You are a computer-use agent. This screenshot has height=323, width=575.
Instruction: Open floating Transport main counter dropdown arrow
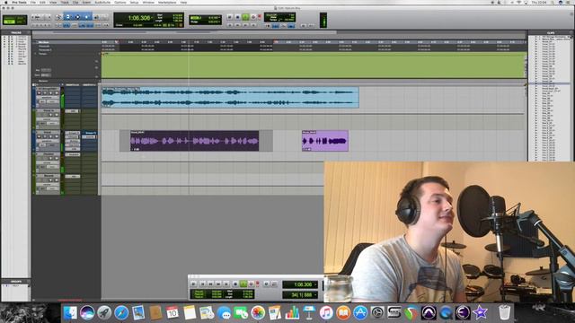315,284
